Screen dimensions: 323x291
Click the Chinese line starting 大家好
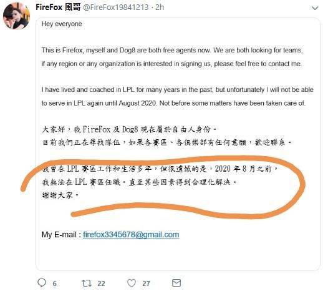(129, 129)
